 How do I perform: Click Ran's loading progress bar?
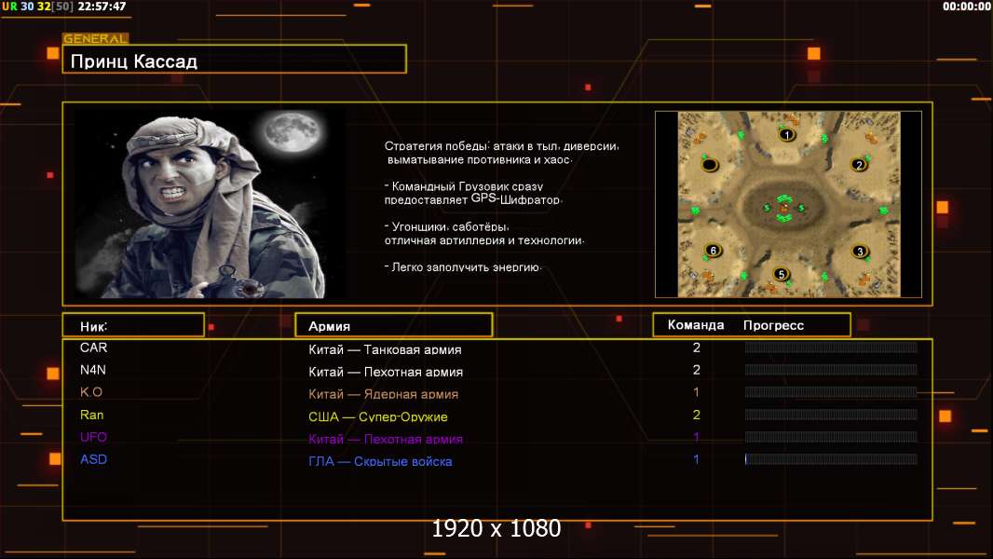point(831,415)
